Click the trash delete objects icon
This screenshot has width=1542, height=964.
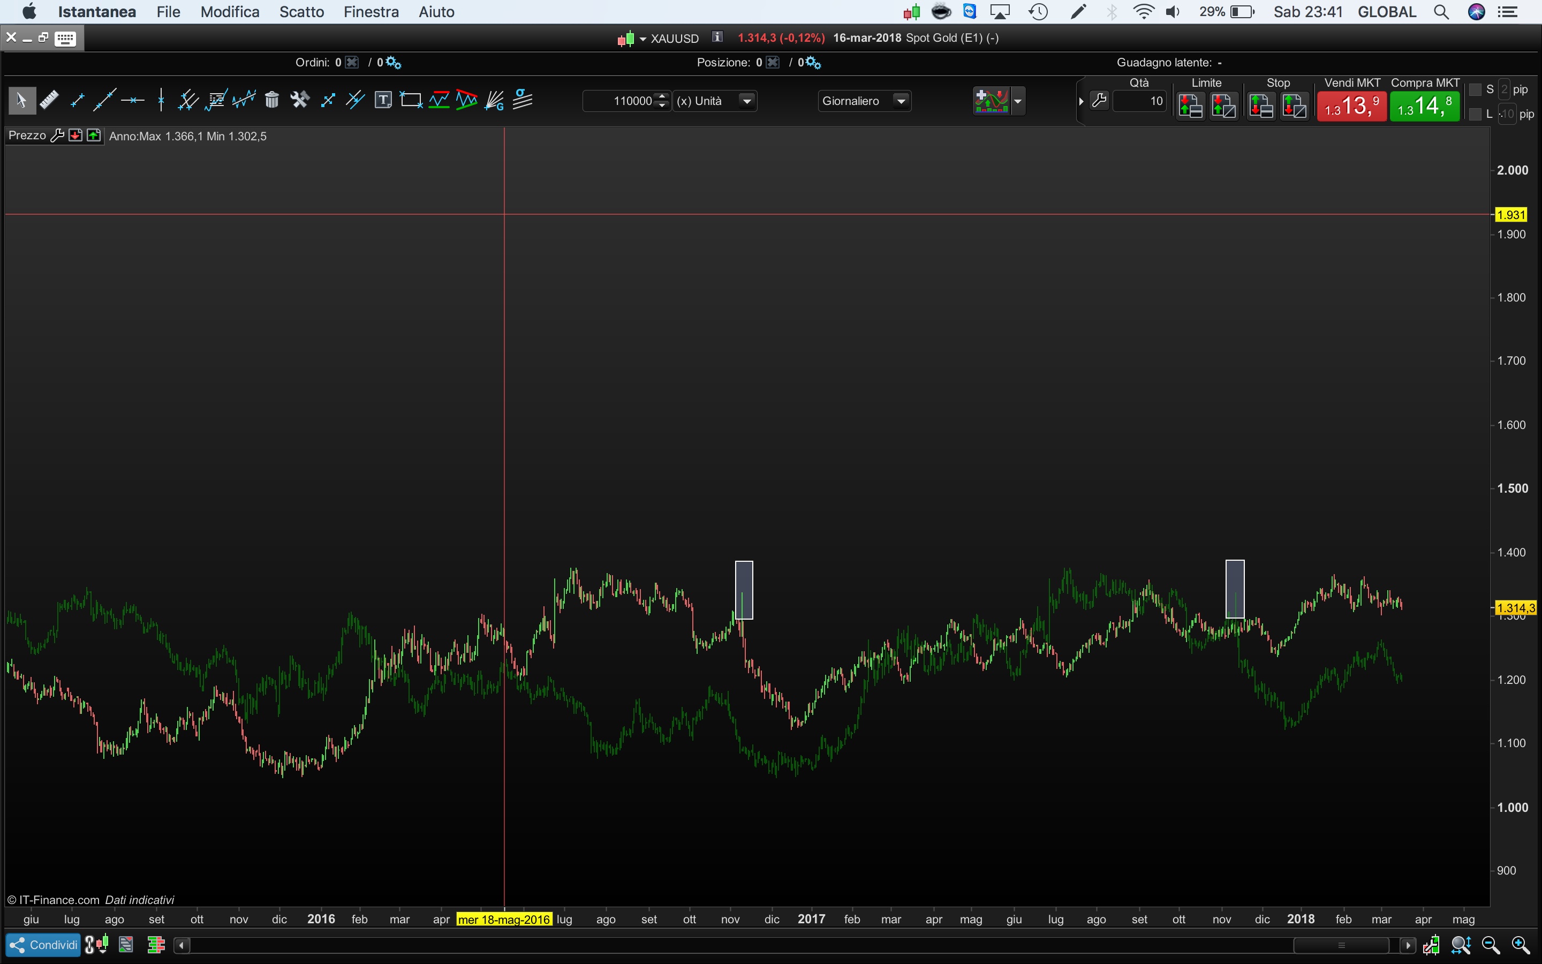272,100
